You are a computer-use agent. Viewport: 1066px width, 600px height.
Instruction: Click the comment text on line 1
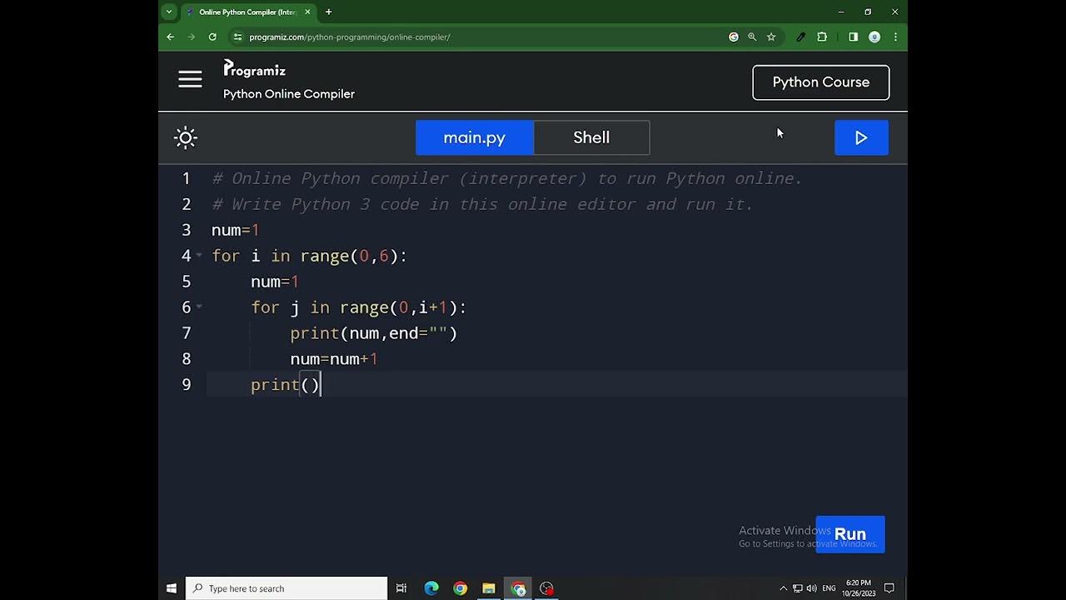(507, 178)
